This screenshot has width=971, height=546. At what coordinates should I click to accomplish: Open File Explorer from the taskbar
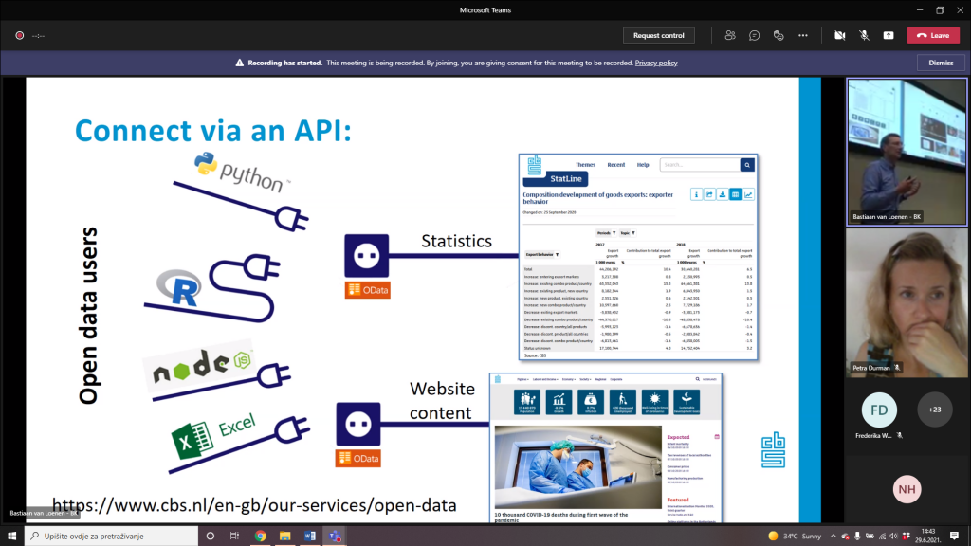click(284, 537)
